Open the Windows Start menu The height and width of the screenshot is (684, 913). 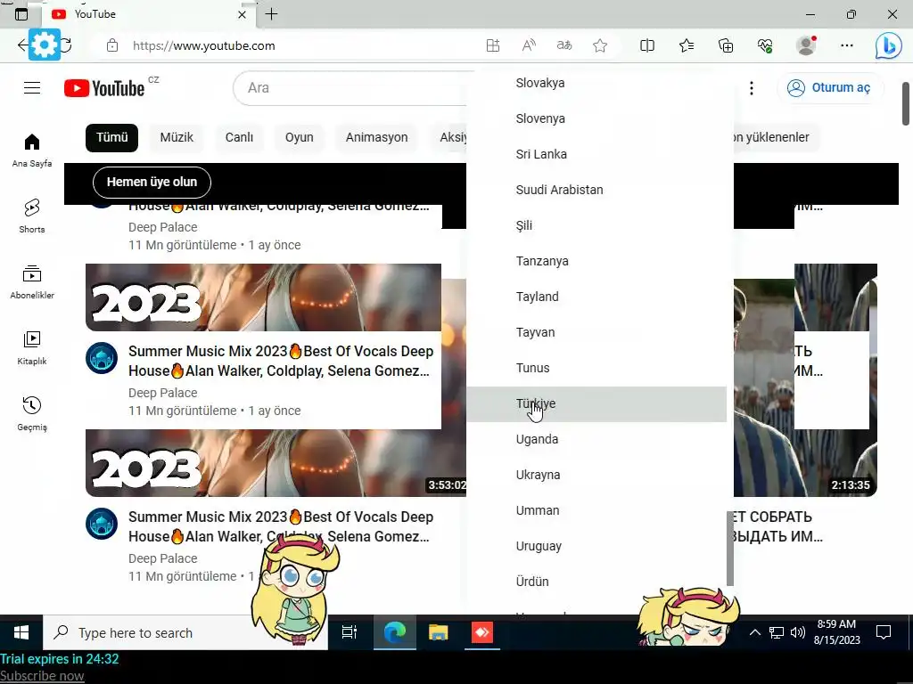[21, 632]
